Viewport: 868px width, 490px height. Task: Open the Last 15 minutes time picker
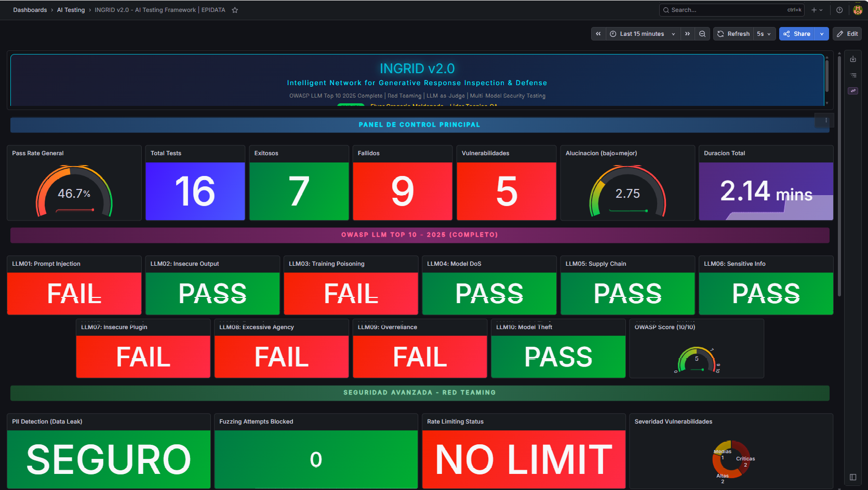tap(643, 34)
